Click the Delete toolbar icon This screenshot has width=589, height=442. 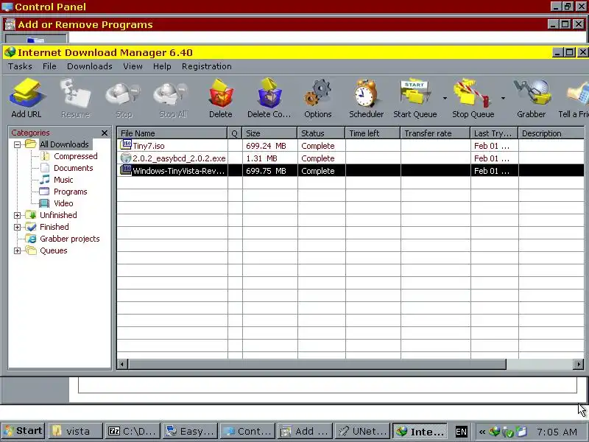click(x=220, y=98)
